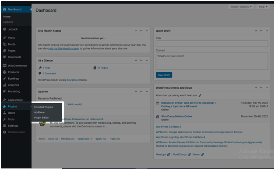The image size is (275, 170).
Task: Collapse the Activity panel
Action: 147,91
